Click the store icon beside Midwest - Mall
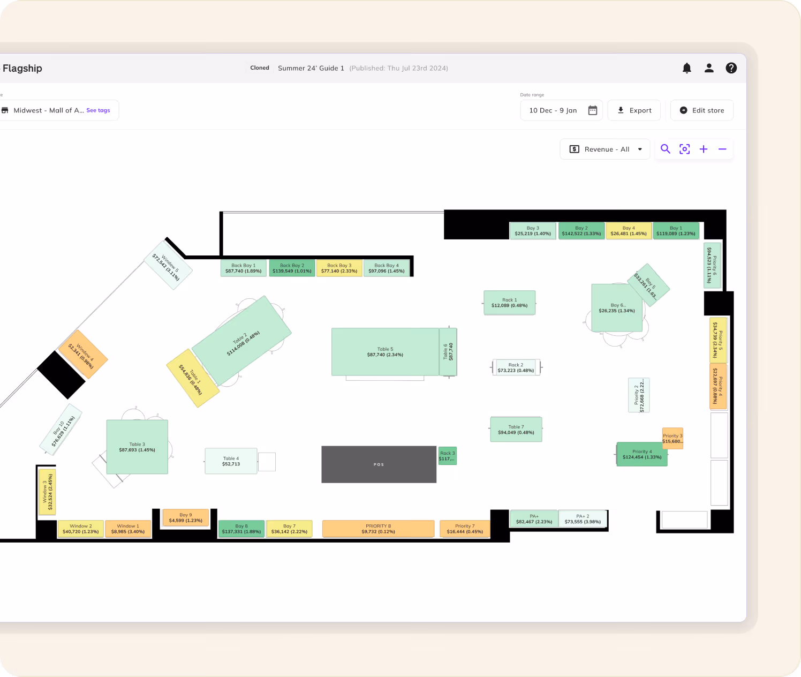 pos(5,110)
